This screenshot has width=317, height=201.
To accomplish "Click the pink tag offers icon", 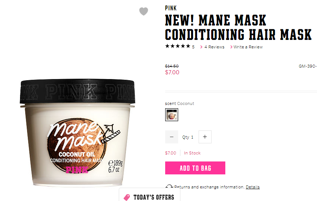I will pyautogui.click(x=127, y=197).
